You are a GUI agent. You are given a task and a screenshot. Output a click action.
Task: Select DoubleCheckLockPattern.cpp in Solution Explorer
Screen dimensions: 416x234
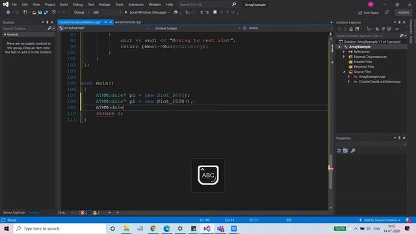380,82
